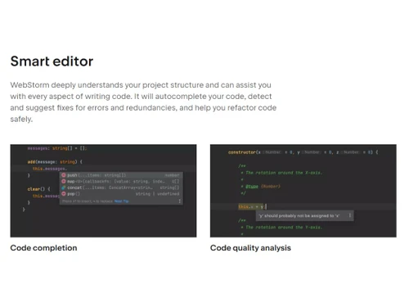Viewport: 409px width, 307px height.
Task: Click the 'add(message: string)' code line
Action: point(55,162)
